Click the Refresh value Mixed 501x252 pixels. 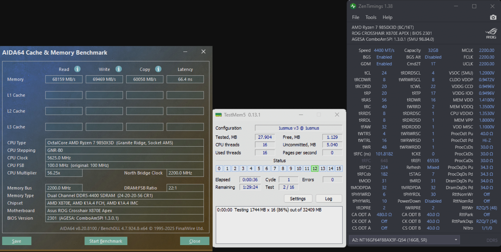click(x=433, y=168)
